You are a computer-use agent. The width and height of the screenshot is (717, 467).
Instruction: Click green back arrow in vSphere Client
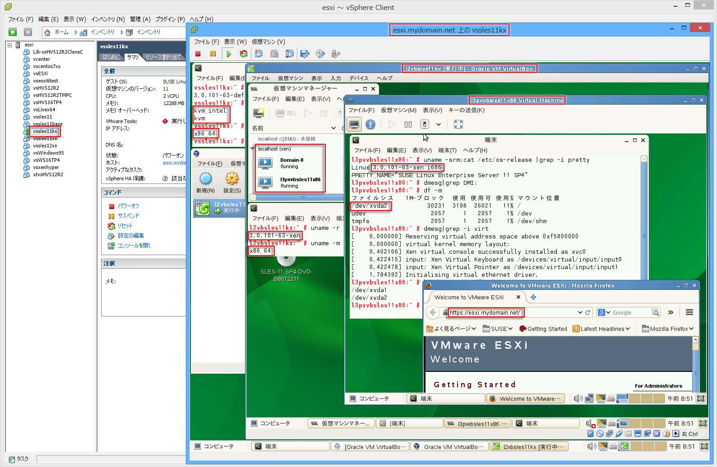13,32
